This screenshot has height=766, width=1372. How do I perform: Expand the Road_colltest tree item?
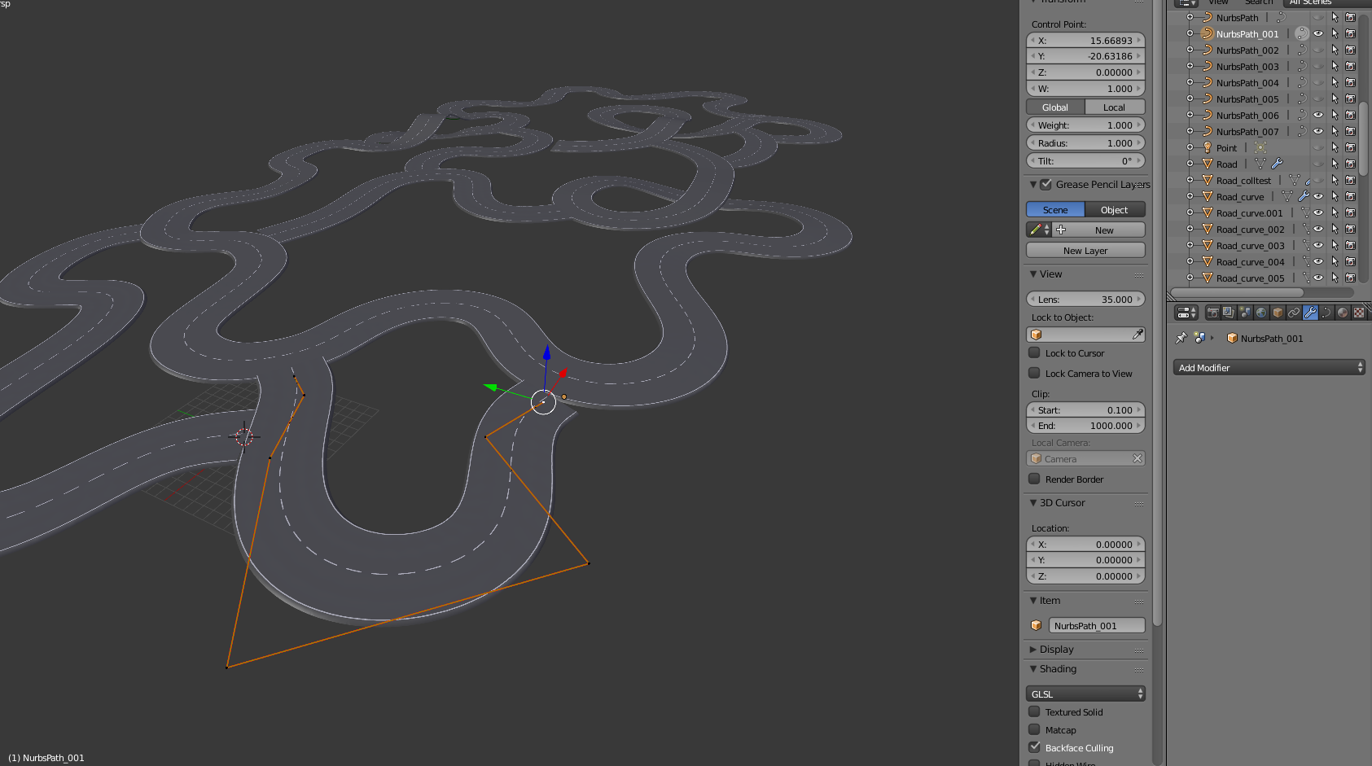tap(1190, 180)
